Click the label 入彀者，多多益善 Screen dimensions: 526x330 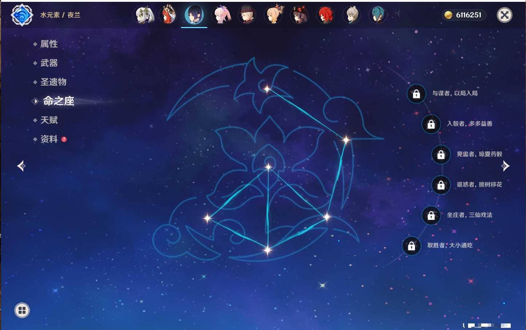pyautogui.click(x=470, y=124)
